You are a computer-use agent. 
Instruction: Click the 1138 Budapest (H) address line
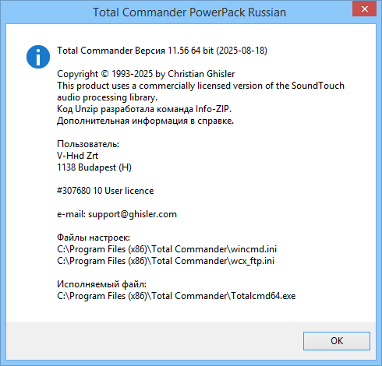point(94,167)
